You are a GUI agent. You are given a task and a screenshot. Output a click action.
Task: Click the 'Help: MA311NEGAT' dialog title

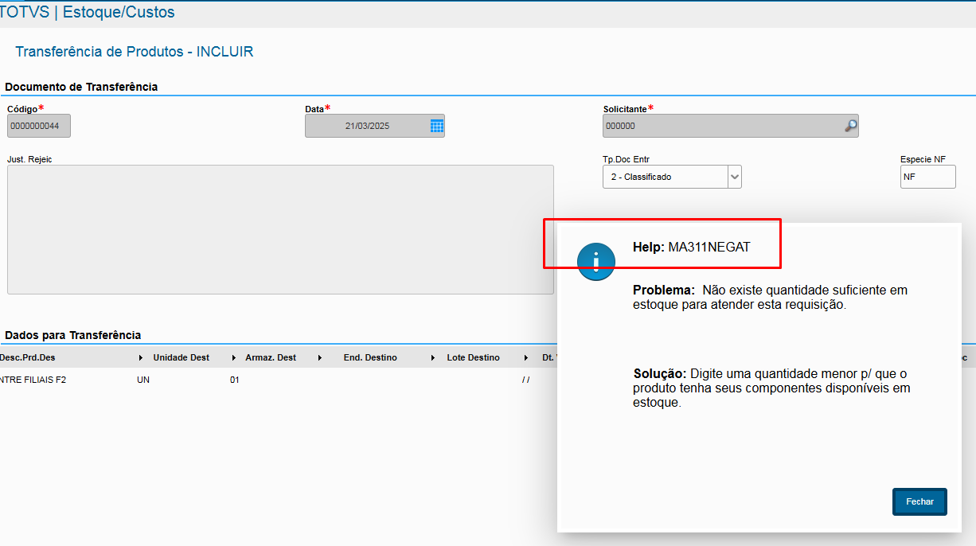pyautogui.click(x=691, y=247)
